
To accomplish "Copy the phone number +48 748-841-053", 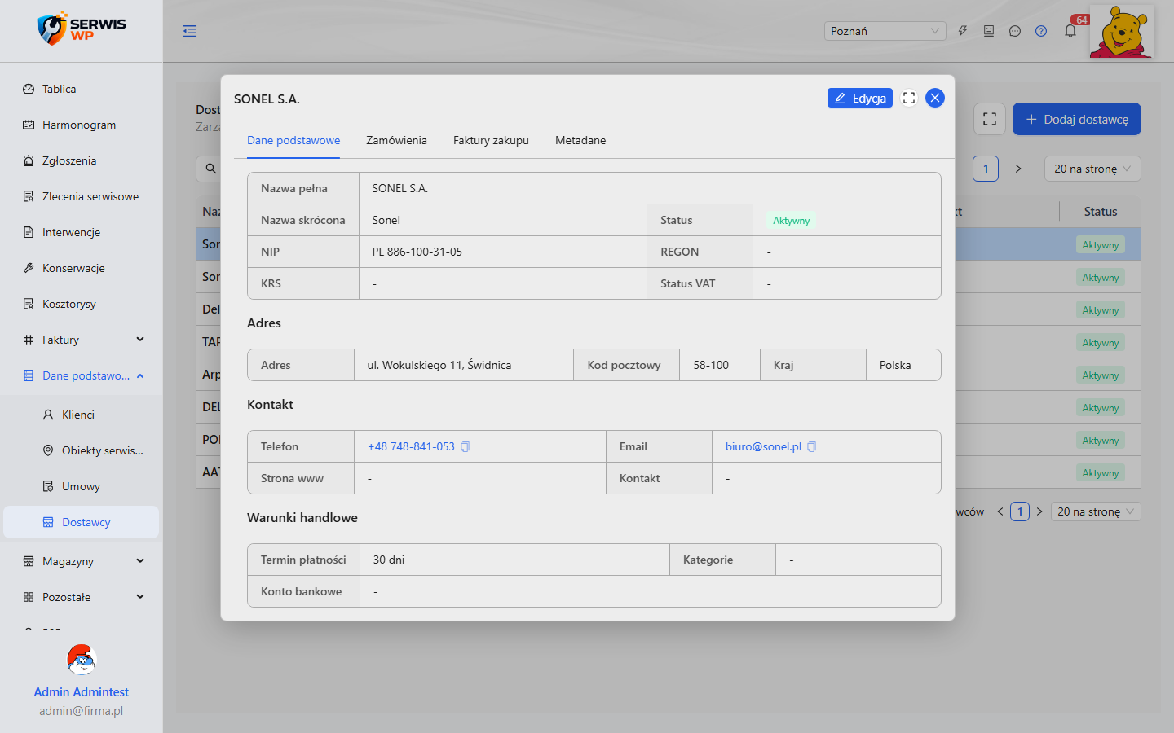I will (466, 446).
